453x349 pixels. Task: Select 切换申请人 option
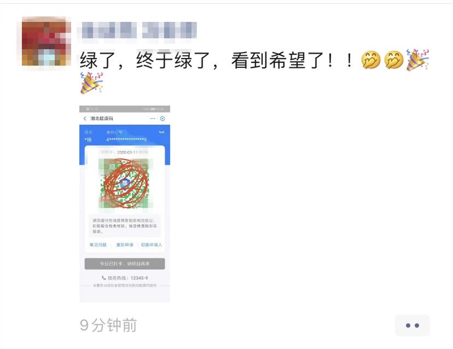(152, 245)
